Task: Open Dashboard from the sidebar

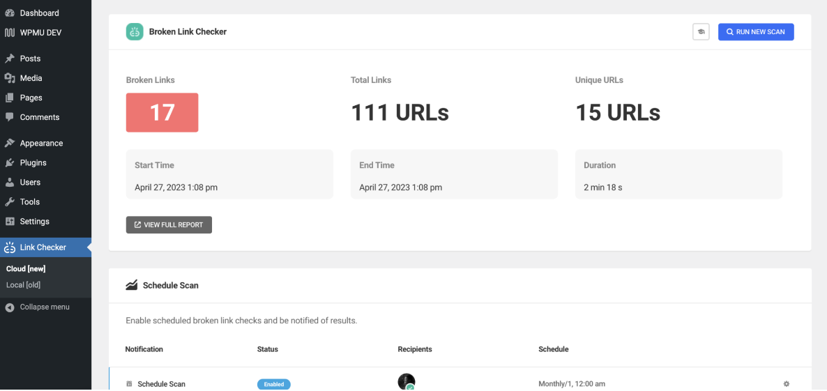Action: click(x=39, y=13)
